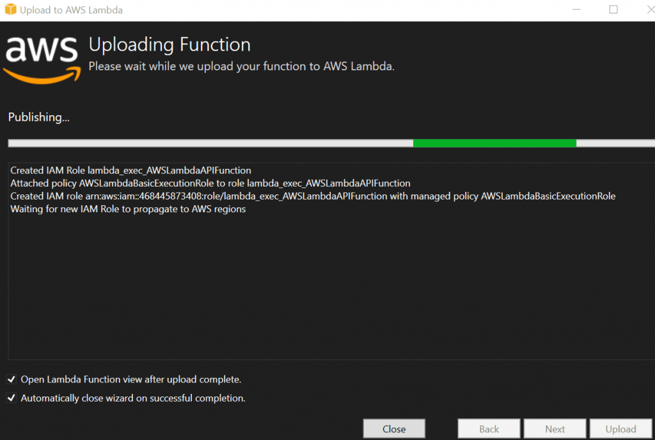This screenshot has height=440, width=655.
Task: Maximize the Upload to AWS Lambda window
Action: tap(613, 10)
